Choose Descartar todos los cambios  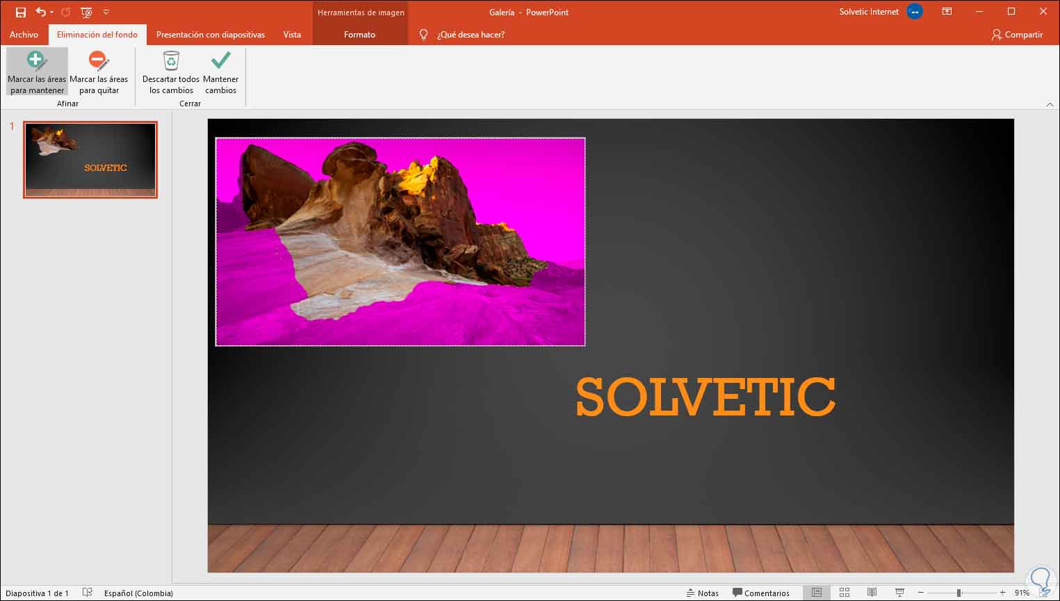point(171,72)
